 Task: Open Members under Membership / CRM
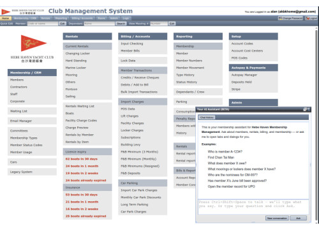tap(17, 80)
